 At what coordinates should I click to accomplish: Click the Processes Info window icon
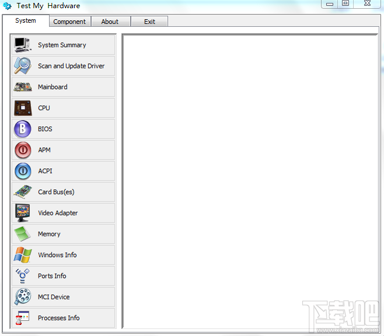(x=22, y=318)
